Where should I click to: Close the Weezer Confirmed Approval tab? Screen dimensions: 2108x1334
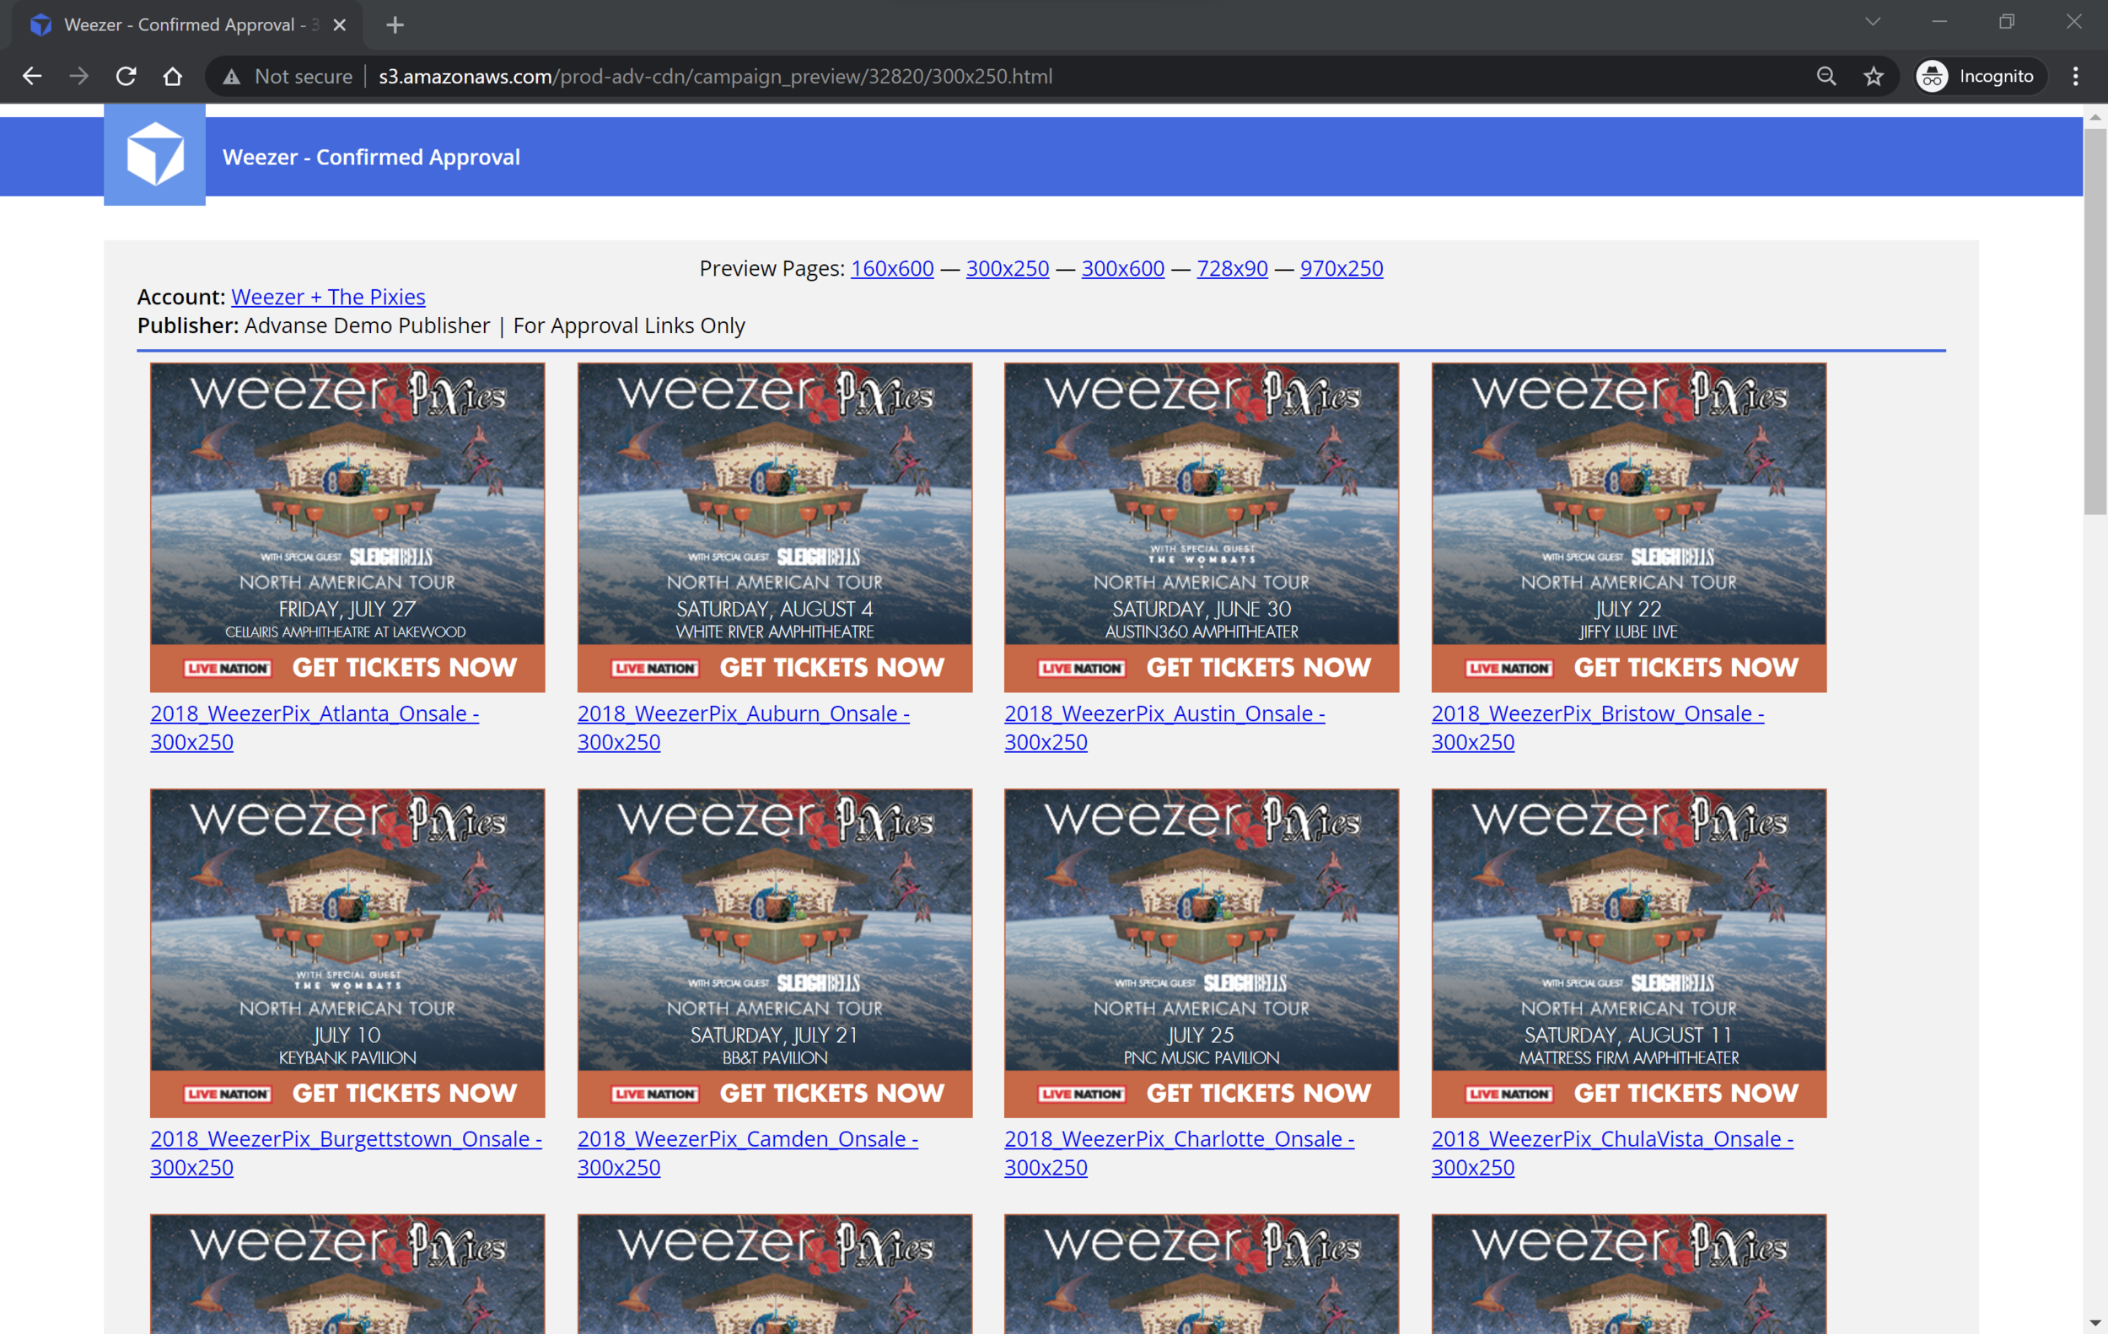pos(340,24)
